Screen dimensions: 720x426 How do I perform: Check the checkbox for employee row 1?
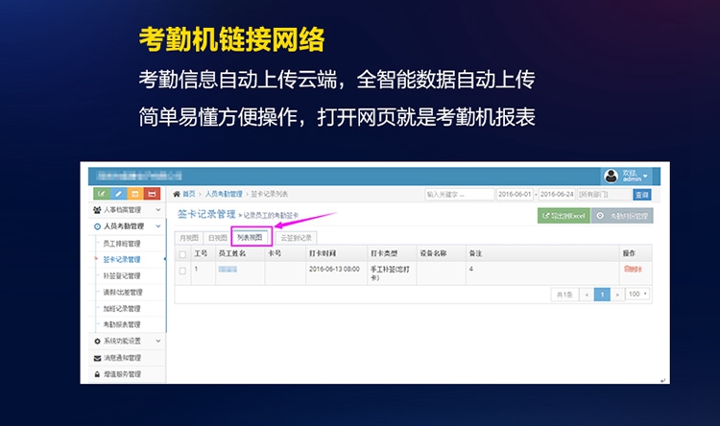tap(182, 271)
